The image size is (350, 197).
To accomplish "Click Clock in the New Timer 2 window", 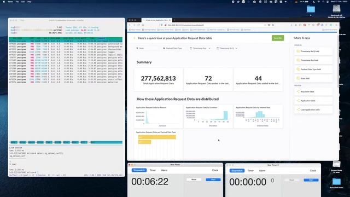I will point(313,171).
